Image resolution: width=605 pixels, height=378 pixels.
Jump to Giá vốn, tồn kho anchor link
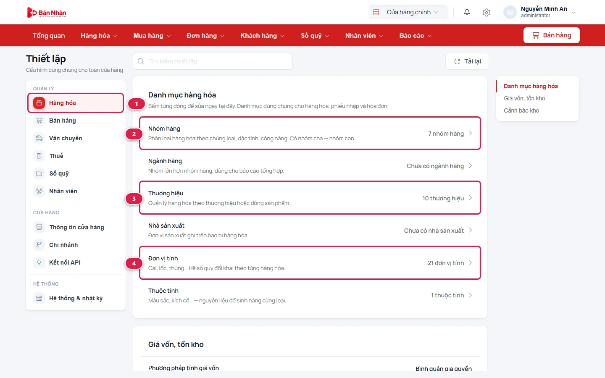(x=524, y=98)
